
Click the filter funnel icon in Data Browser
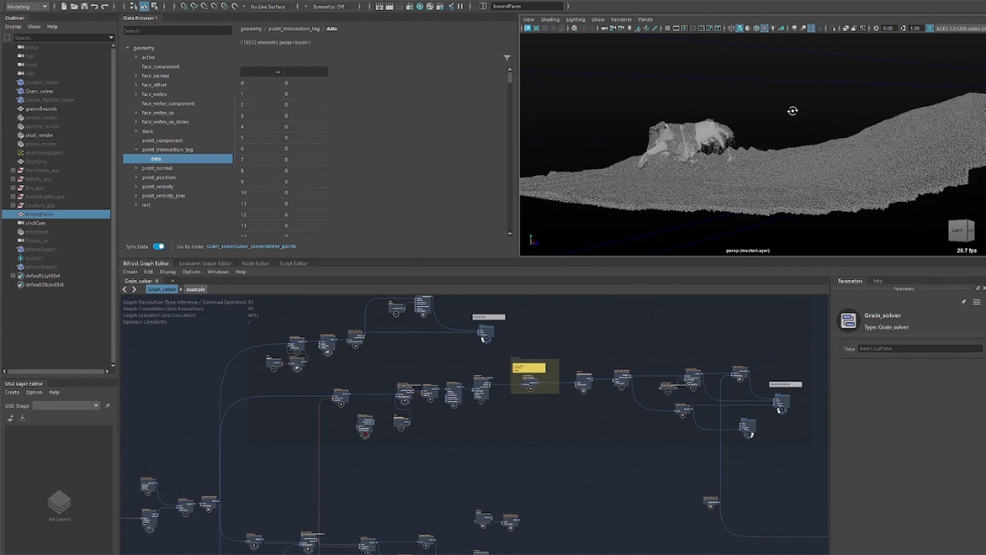tap(507, 58)
